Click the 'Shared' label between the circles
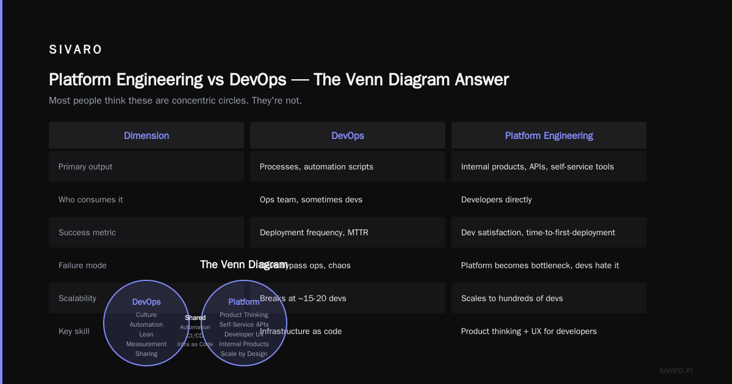Screen dimensions: 732x384 pyautogui.click(x=195, y=318)
